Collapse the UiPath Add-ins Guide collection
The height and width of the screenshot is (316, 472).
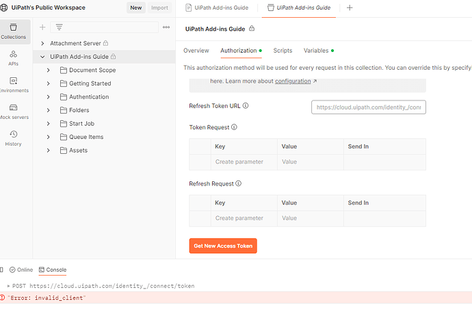(x=42, y=57)
